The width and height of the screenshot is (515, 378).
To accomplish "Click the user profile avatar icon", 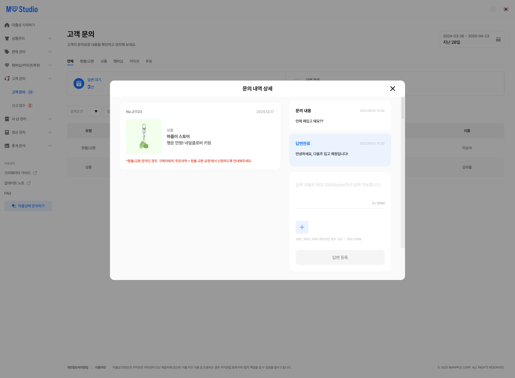I will [493, 9].
